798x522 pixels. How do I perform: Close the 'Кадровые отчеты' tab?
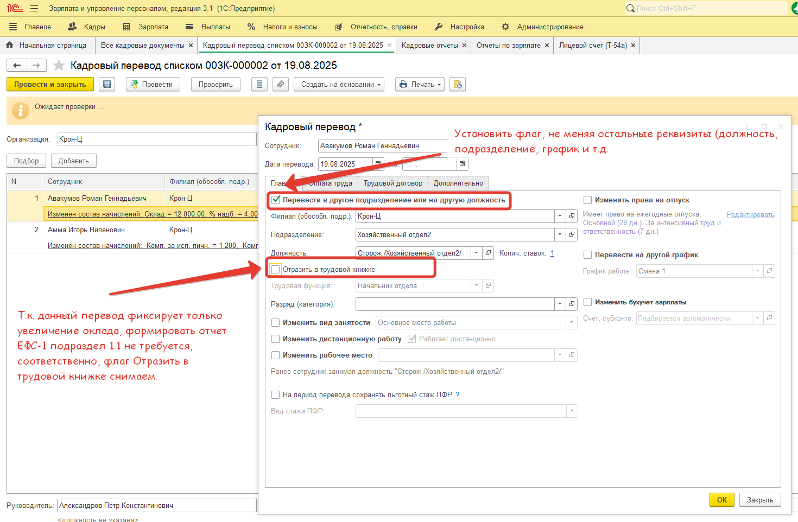464,46
